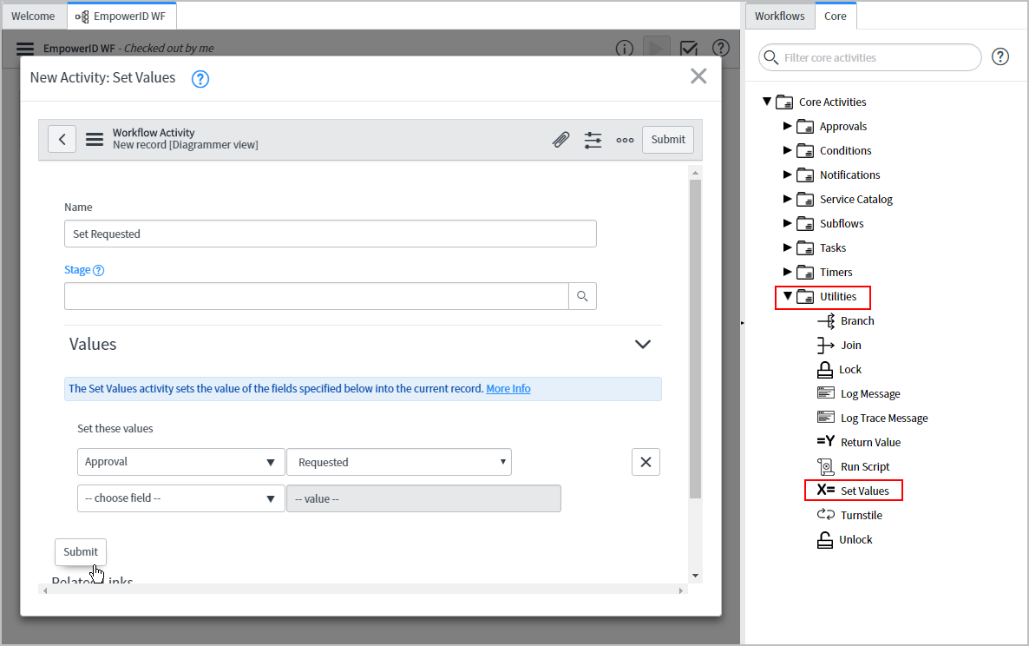The width and height of the screenshot is (1029, 646).
Task: Switch to the Workflows tab
Action: 779,16
